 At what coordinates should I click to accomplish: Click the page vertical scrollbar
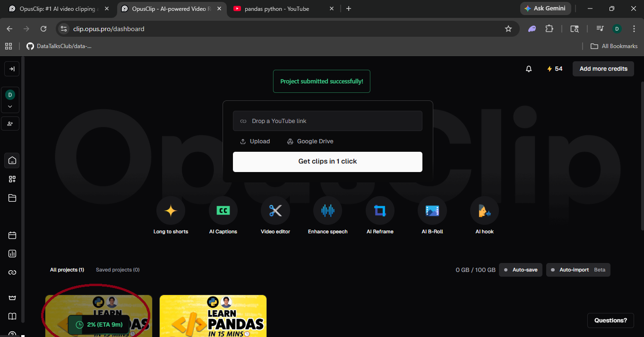click(x=641, y=156)
